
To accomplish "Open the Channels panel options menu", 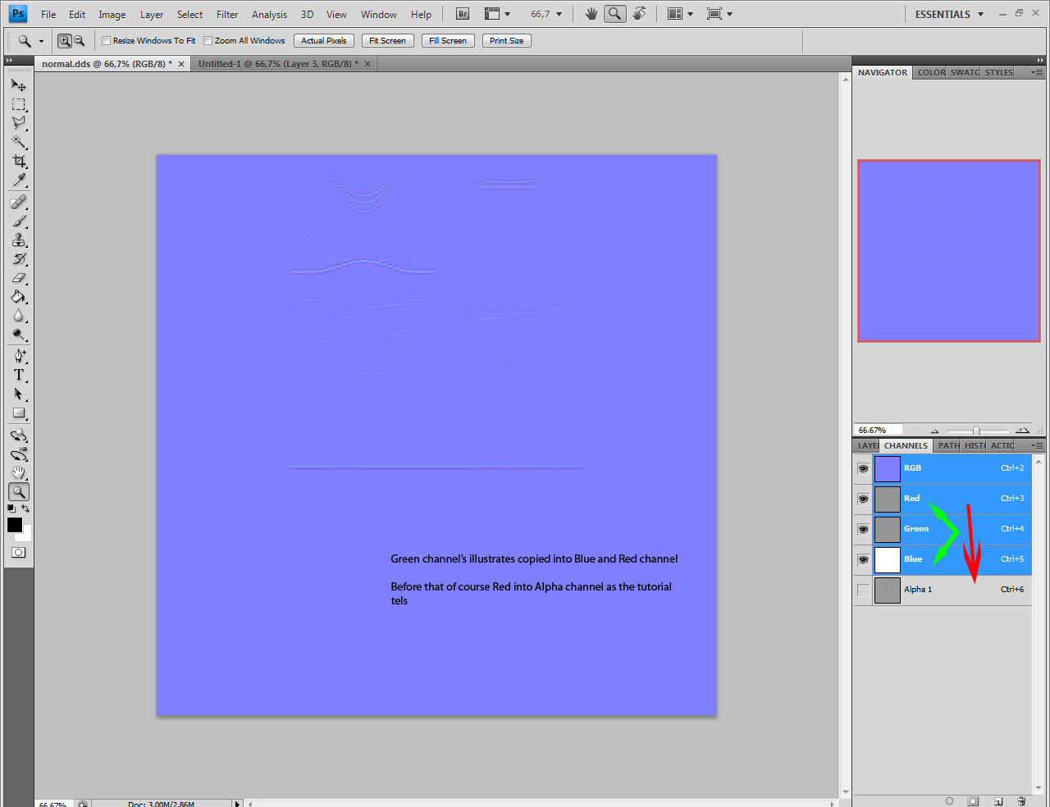I will coord(1037,445).
